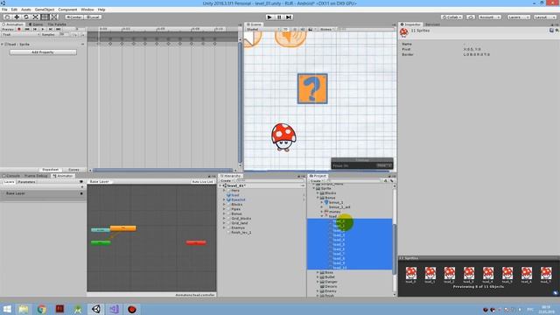The image size is (560, 315).
Task: Open the Window menu
Action: click(87, 10)
